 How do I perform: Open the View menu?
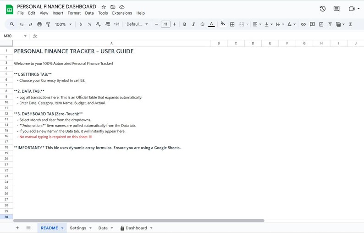44,13
